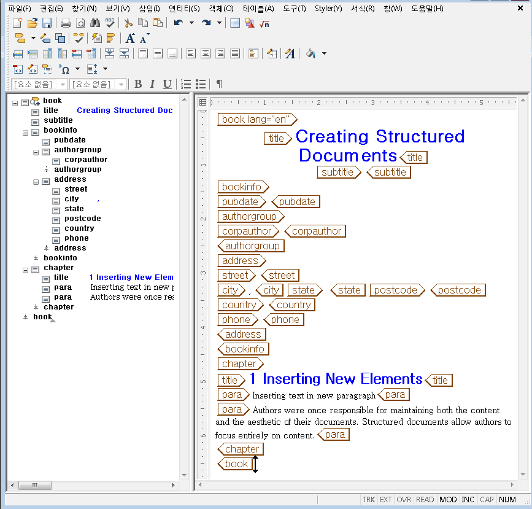Justify text in toolbar
This screenshot has height=509, width=532.
coord(235,53)
